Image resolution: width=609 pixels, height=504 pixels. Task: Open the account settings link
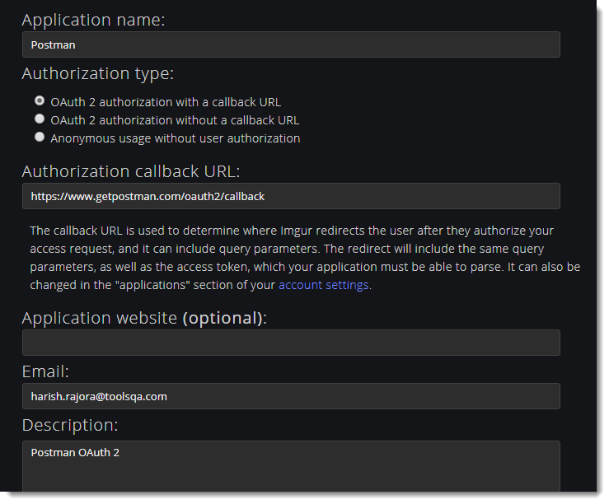pyautogui.click(x=324, y=286)
